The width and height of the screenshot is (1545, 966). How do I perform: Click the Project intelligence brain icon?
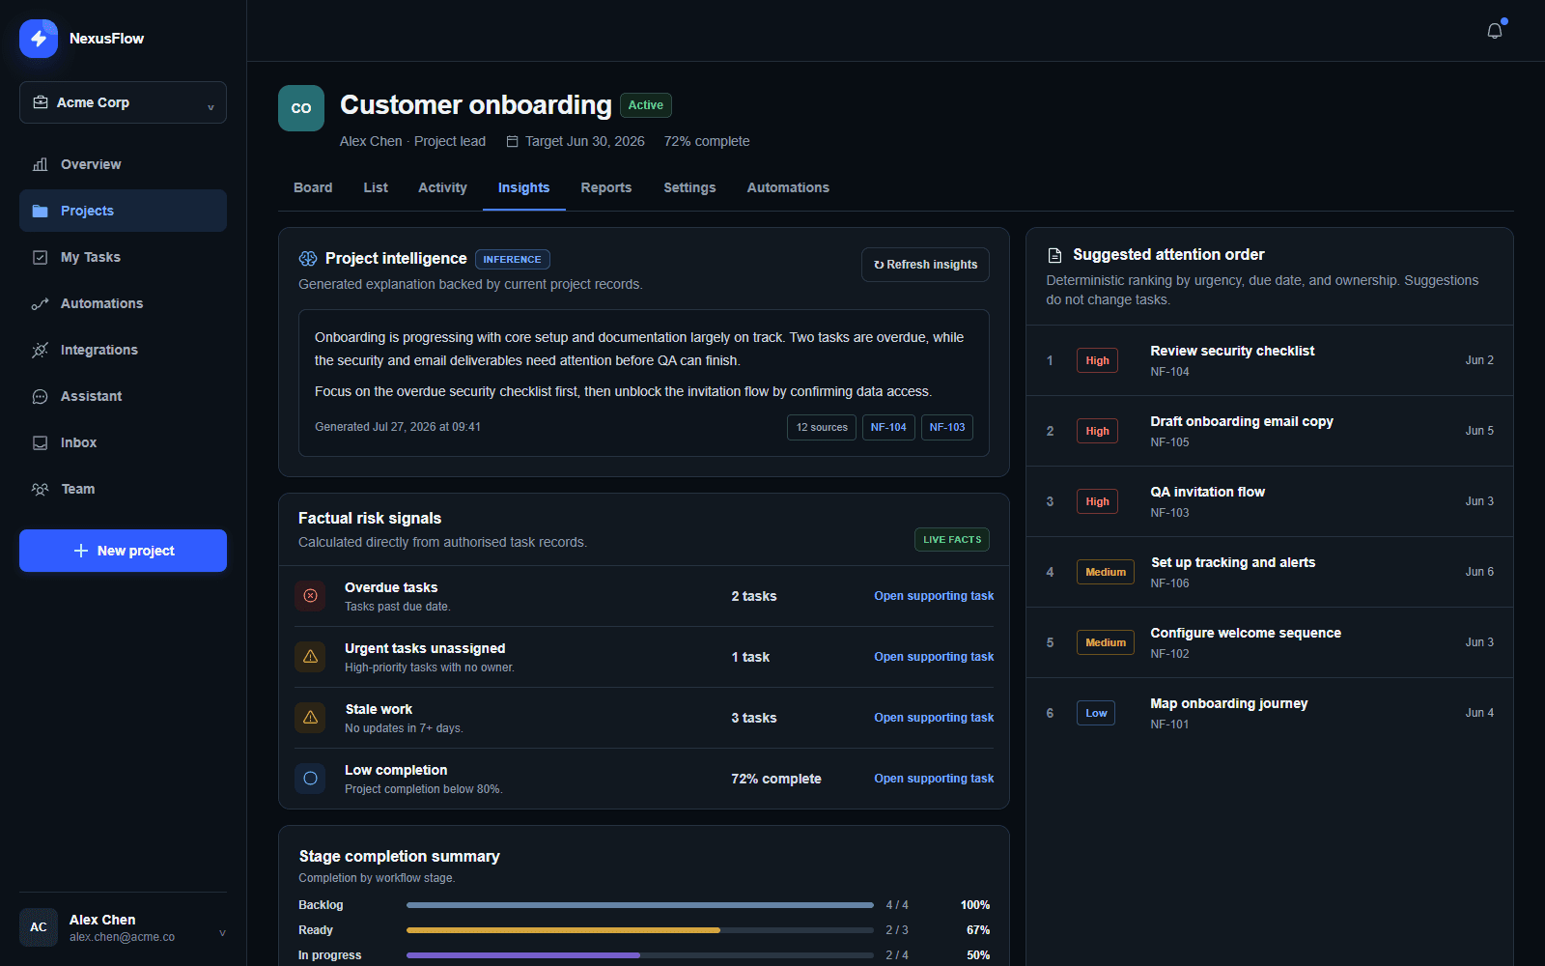308,259
